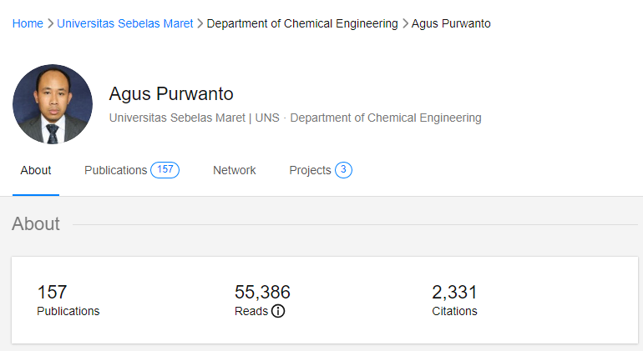Click the chevron right after Home breadcrumb
This screenshot has height=351, width=643.
50,23
